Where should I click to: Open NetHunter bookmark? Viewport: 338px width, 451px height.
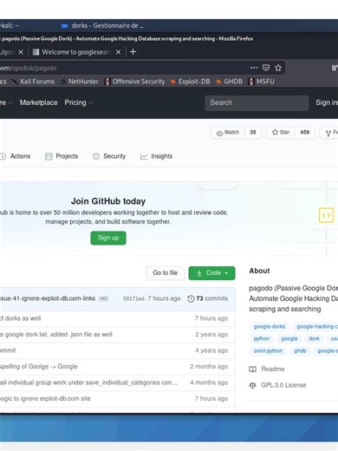point(80,82)
